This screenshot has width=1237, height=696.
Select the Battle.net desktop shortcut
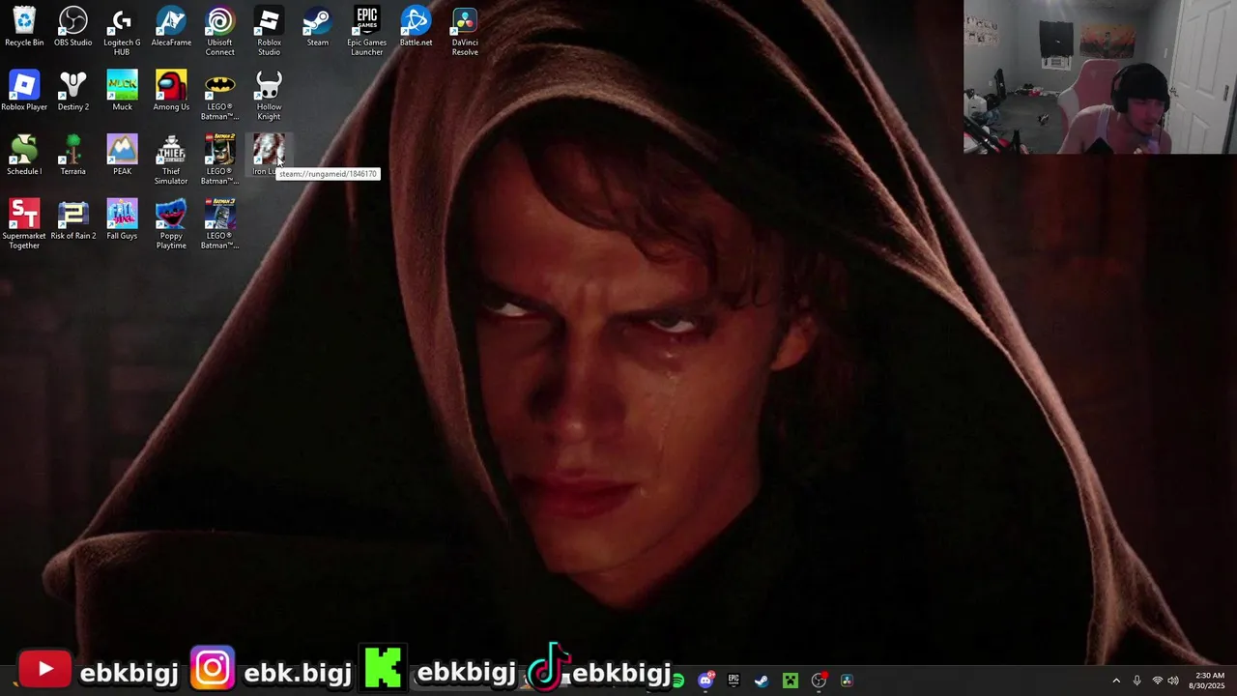(416, 27)
